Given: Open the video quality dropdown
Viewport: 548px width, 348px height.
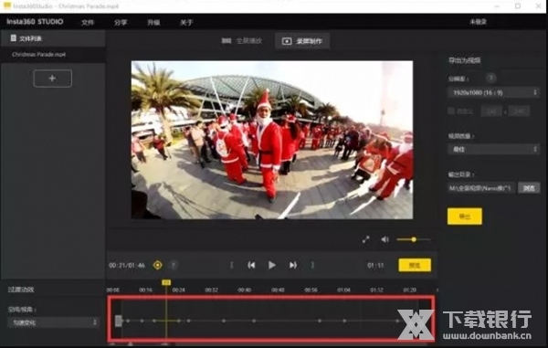Looking at the screenshot, I should (493, 149).
